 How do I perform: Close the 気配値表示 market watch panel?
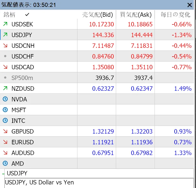[x=190, y=5]
